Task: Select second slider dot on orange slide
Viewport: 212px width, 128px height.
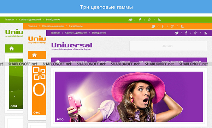Action: point(37,112)
